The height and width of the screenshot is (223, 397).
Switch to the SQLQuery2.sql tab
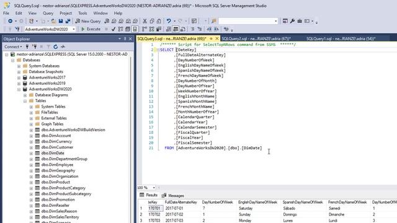tap(256, 38)
